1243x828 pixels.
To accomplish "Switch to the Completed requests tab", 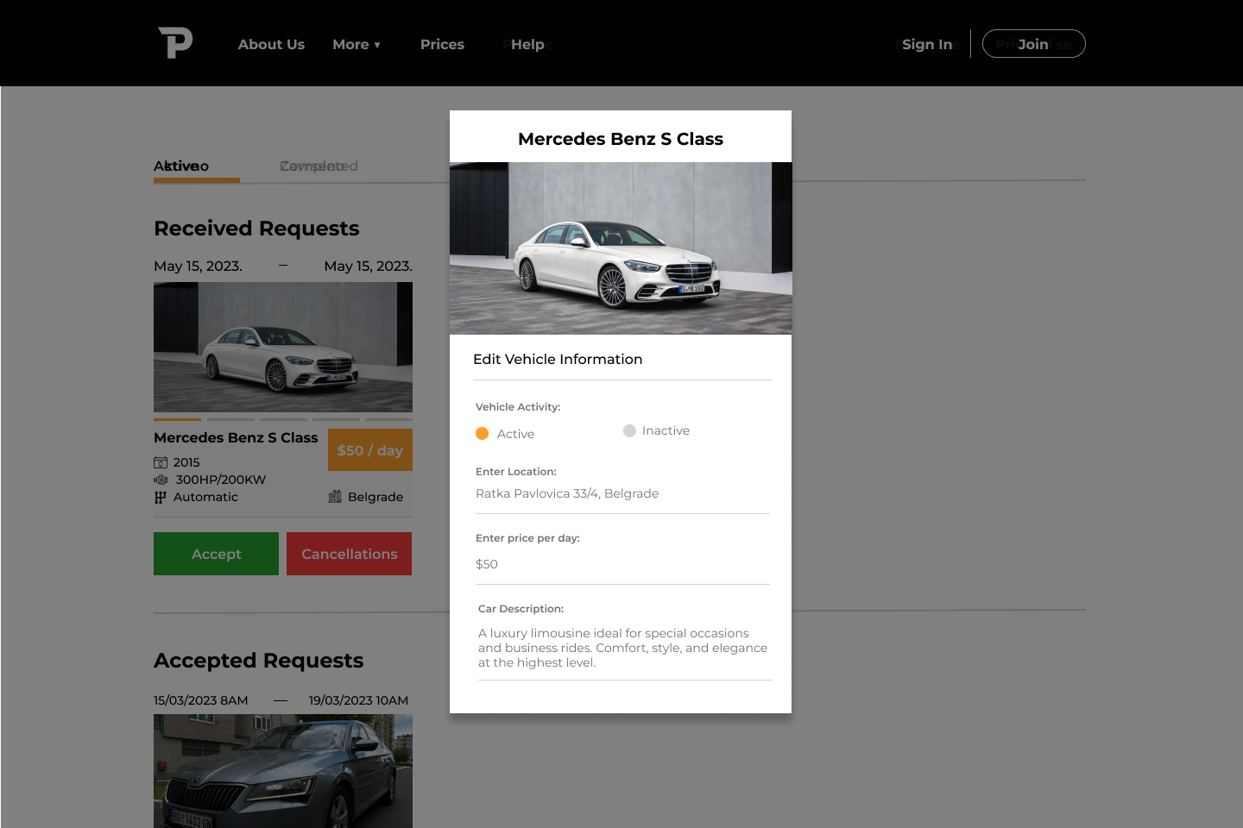I will 319,166.
